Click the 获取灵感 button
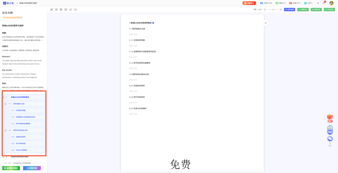Viewport: 338px width, 173px height. pyautogui.click(x=32, y=168)
